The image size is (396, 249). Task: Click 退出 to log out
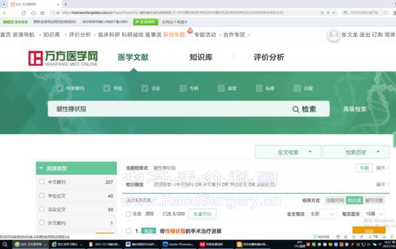coord(365,34)
